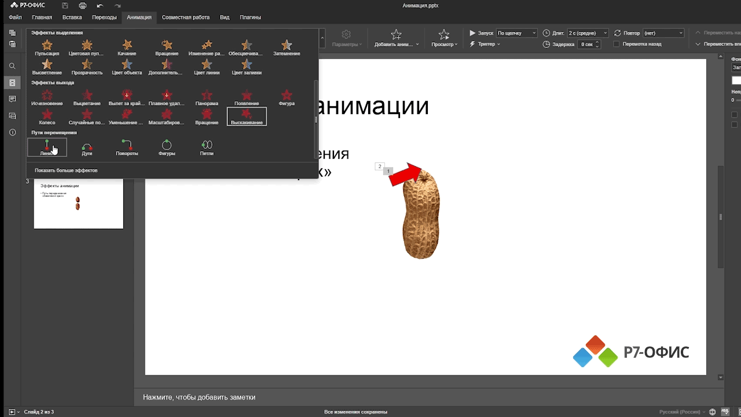Choose the Цветовая пульсация effect

(86, 48)
